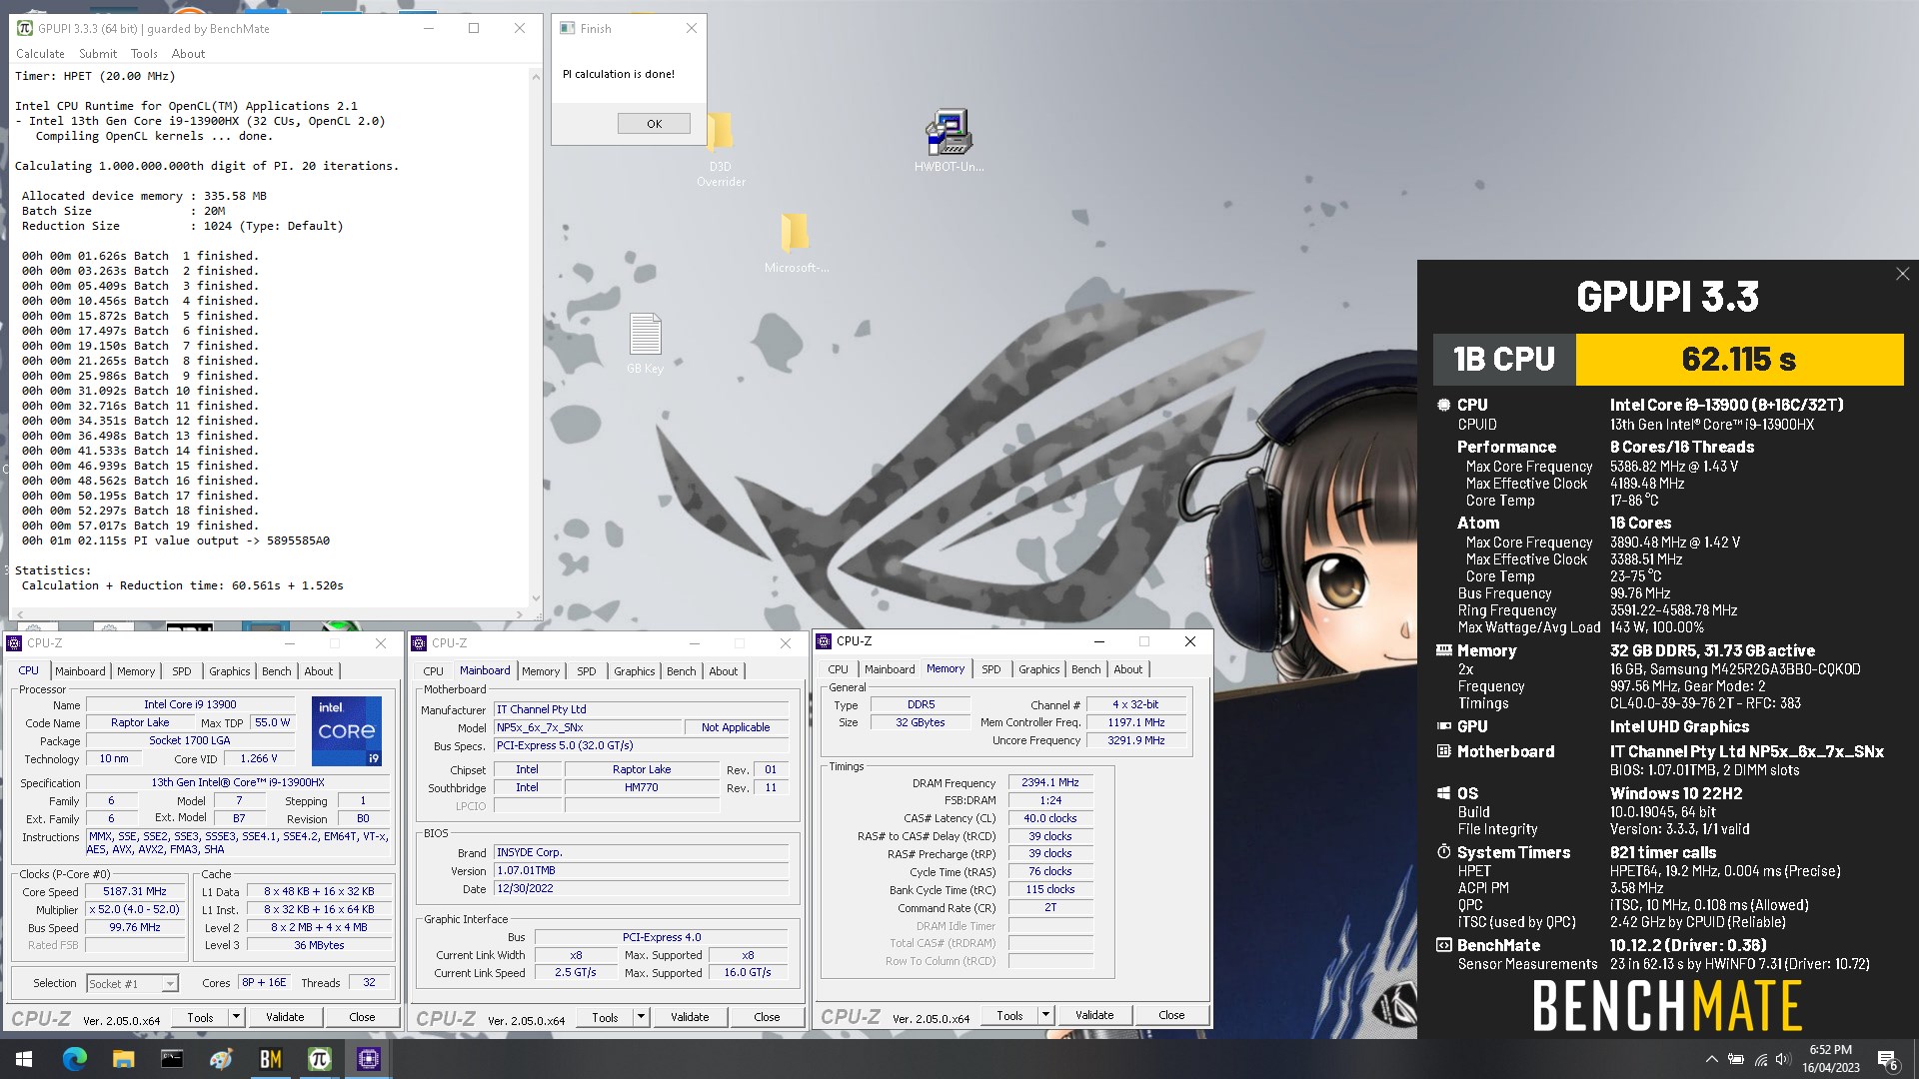Open the Command Prompt taskbar icon
This screenshot has height=1079, width=1919.
(172, 1059)
